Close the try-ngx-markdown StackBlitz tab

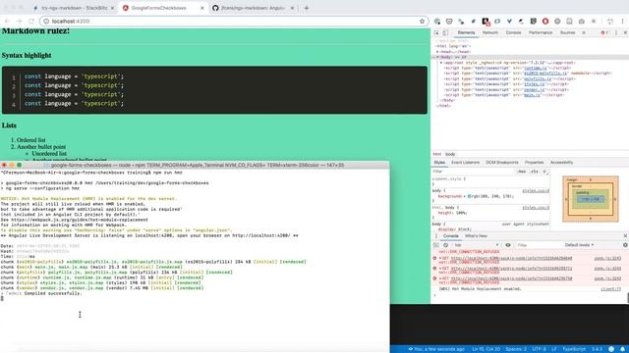pyautogui.click(x=112, y=8)
